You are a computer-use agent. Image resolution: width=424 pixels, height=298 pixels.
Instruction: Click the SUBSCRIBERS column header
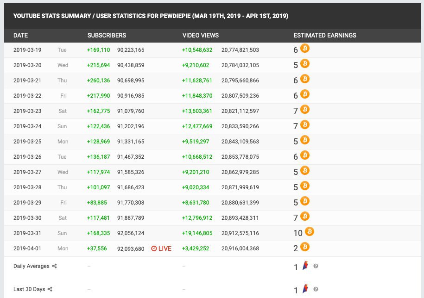pos(107,35)
